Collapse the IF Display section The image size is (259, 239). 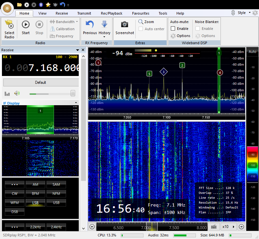pyautogui.click(x=76, y=103)
